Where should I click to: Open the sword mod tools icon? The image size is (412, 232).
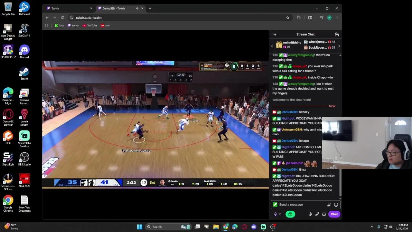pos(317,214)
